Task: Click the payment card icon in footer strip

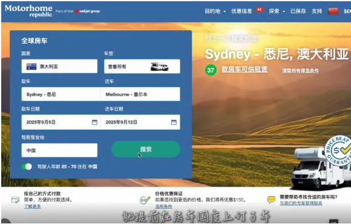Action: coord(16,200)
